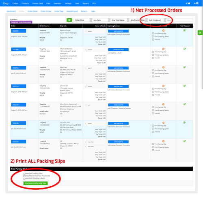
Task: Click the blue tracking number for order 102308
Action: coord(118,49)
